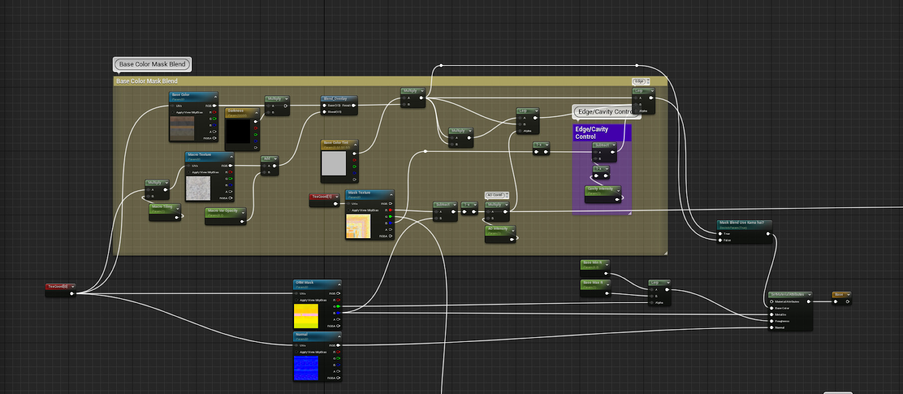The image size is (903, 394).
Task: Click the UVs input pin on Normal texture node
Action: (296, 345)
